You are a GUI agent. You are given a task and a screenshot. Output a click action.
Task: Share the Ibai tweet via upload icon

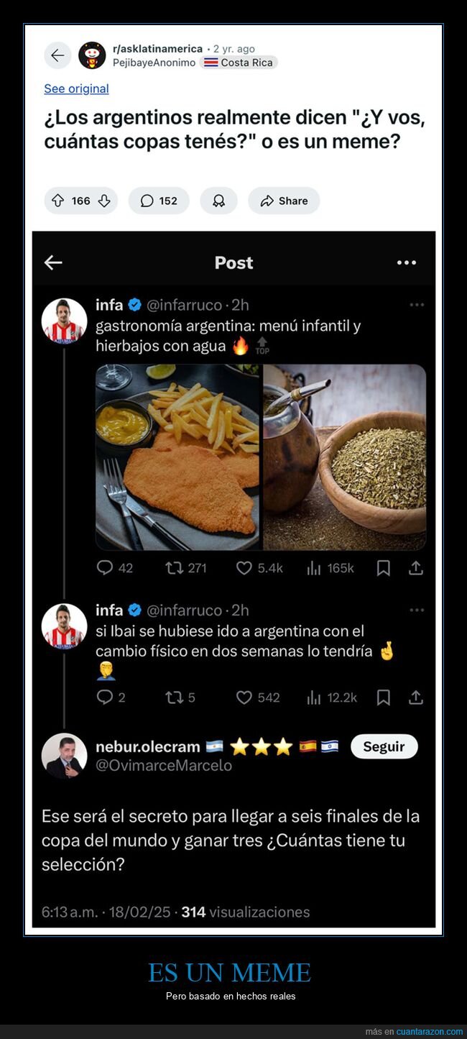(x=415, y=697)
